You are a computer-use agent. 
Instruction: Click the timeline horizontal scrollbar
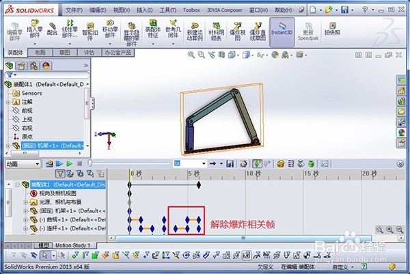click(243, 238)
